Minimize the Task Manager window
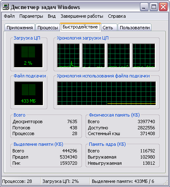Image resolution: width=170 pixels, height=187 pixels. point(144,7)
